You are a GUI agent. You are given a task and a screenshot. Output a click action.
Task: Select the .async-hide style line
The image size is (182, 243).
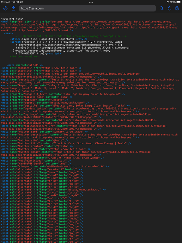pyautogui.click(x=49, y=39)
